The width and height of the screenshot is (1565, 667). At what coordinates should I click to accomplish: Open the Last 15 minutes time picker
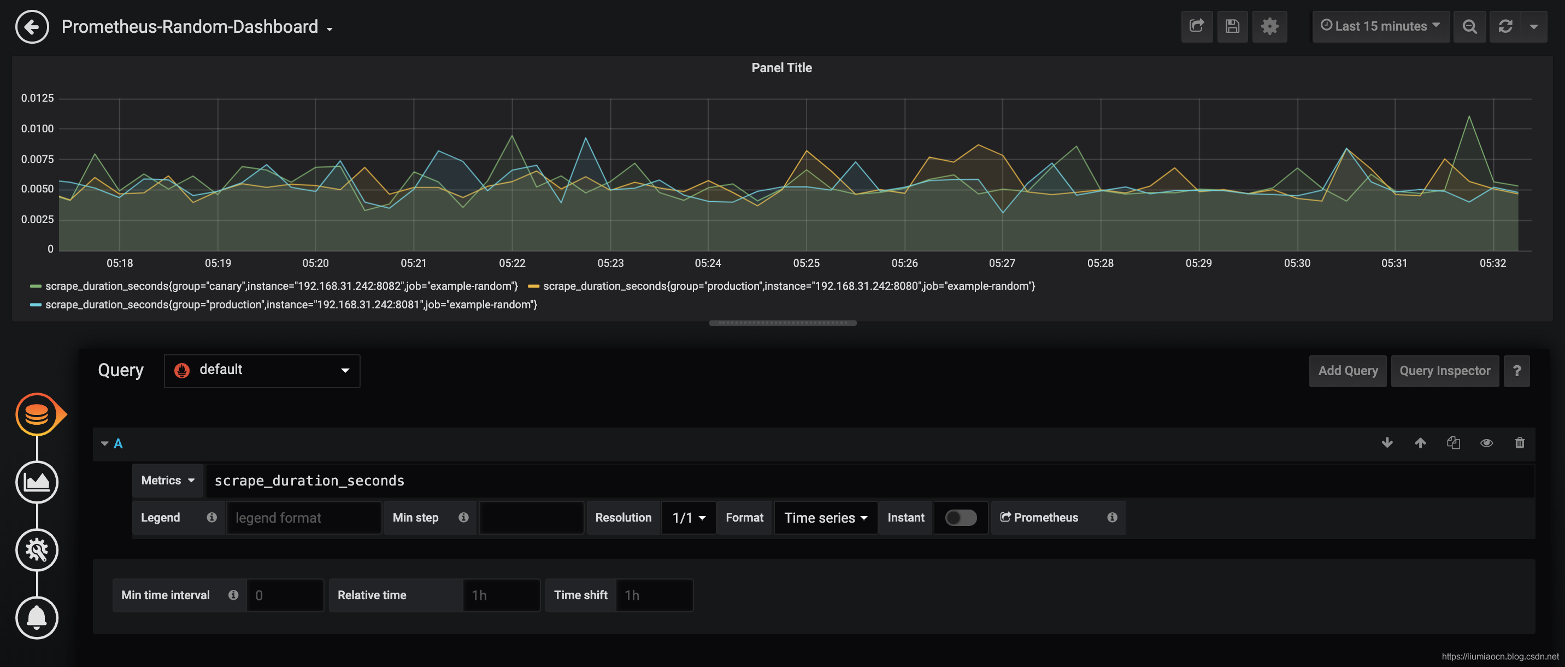[x=1380, y=26]
